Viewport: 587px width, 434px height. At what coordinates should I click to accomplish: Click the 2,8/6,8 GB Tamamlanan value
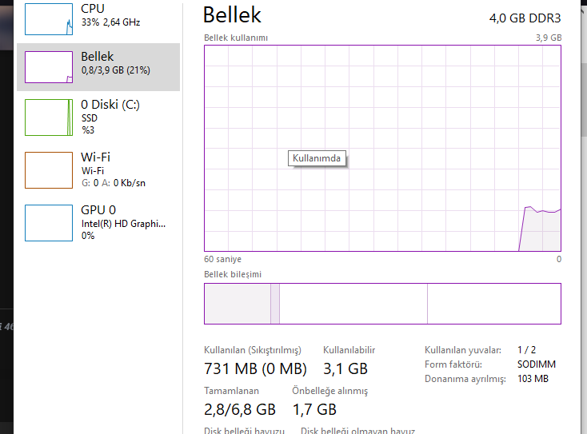240,409
